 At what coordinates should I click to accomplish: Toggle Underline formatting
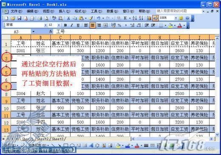click(78, 25)
